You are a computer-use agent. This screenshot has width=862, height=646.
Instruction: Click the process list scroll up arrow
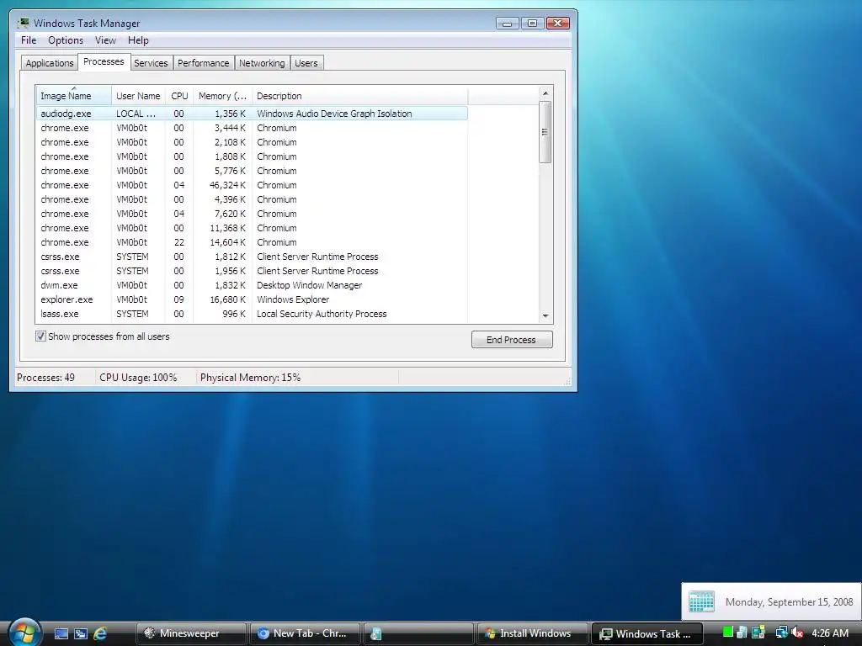tap(545, 93)
